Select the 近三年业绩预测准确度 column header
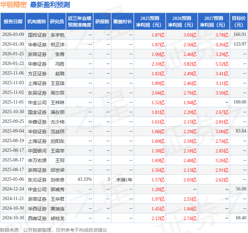This screenshot has height=233, width=248. (x=80, y=22)
